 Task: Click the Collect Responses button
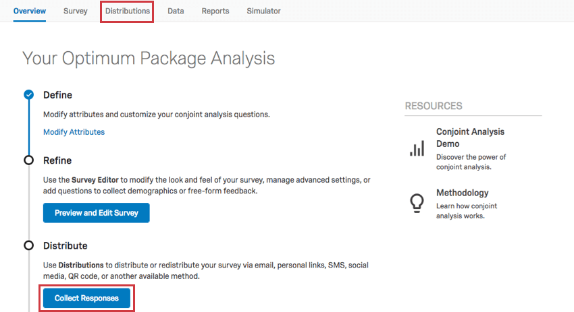(x=86, y=298)
